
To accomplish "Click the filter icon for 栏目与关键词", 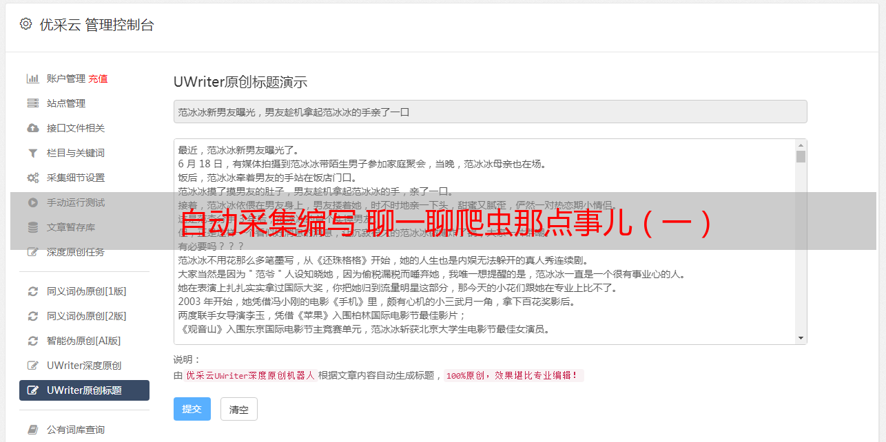I will [x=32, y=153].
